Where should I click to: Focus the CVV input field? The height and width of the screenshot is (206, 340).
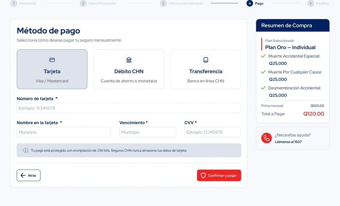(x=213, y=132)
